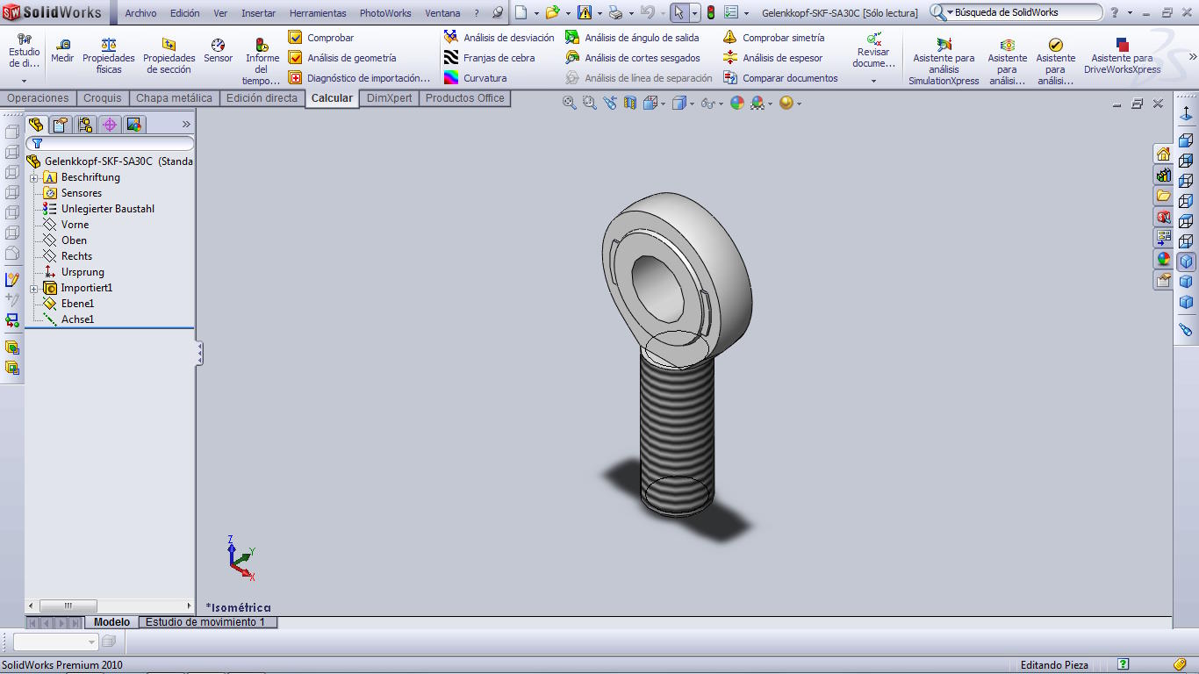Switch to the Operaciones tab
This screenshot has height=674, width=1199.
click(38, 98)
